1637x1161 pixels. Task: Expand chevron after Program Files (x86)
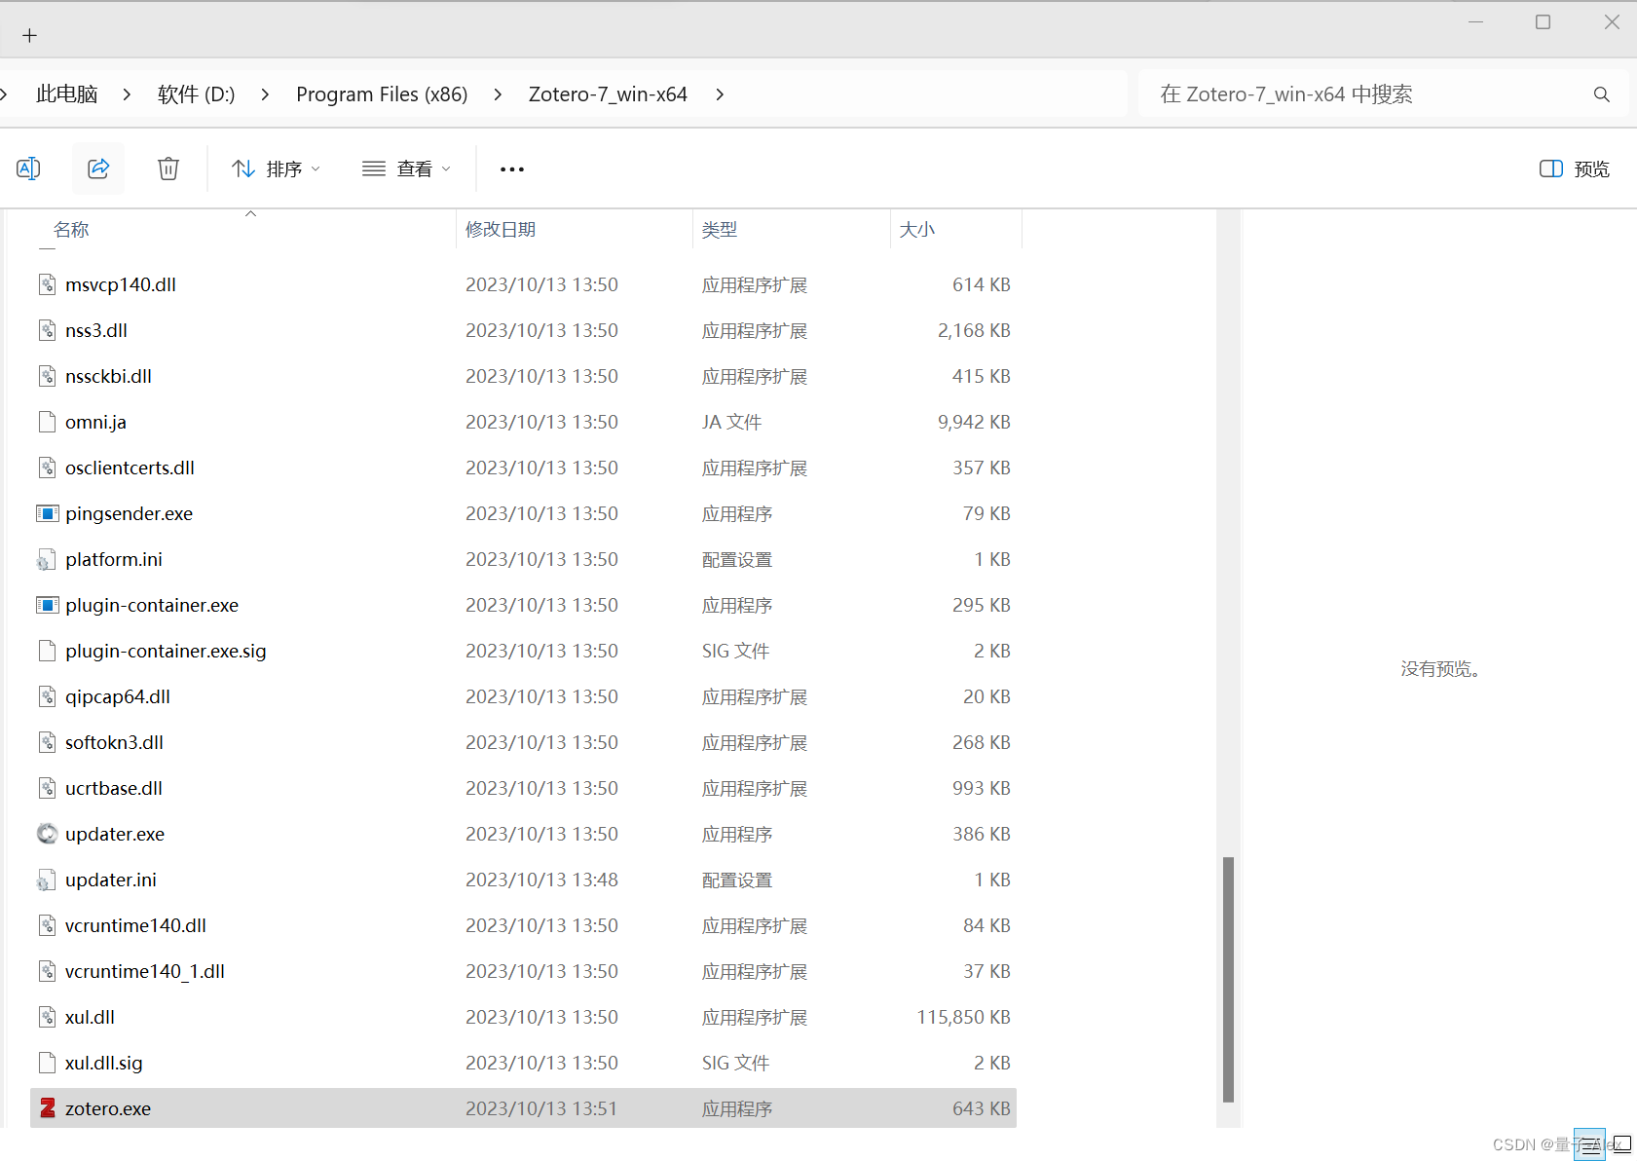point(498,94)
